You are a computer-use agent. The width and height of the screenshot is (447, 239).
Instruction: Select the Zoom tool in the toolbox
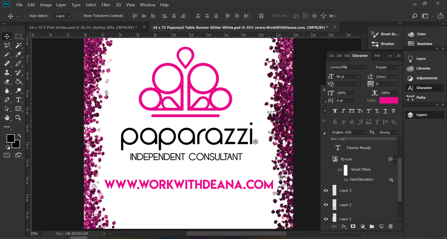pyautogui.click(x=18, y=118)
